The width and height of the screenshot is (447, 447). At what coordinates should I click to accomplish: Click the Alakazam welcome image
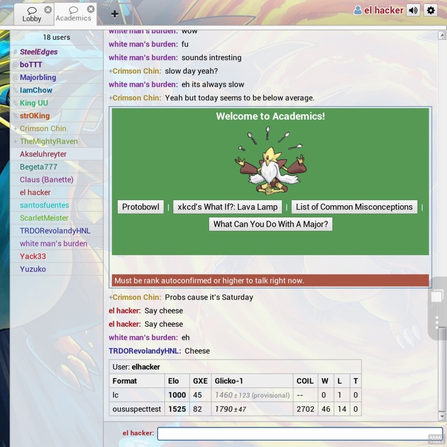[271, 161]
